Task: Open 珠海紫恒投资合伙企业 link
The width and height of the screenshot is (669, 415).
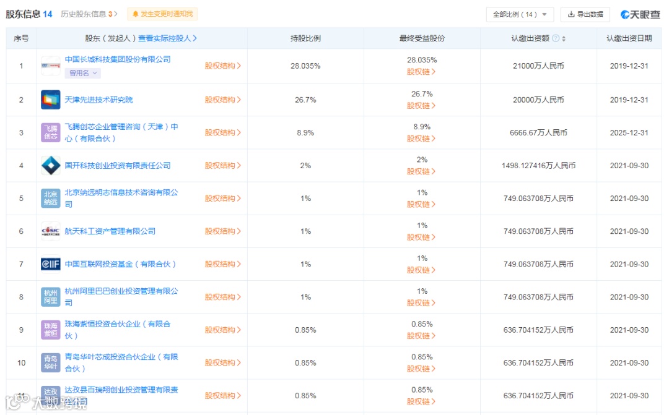Action: pos(117,330)
